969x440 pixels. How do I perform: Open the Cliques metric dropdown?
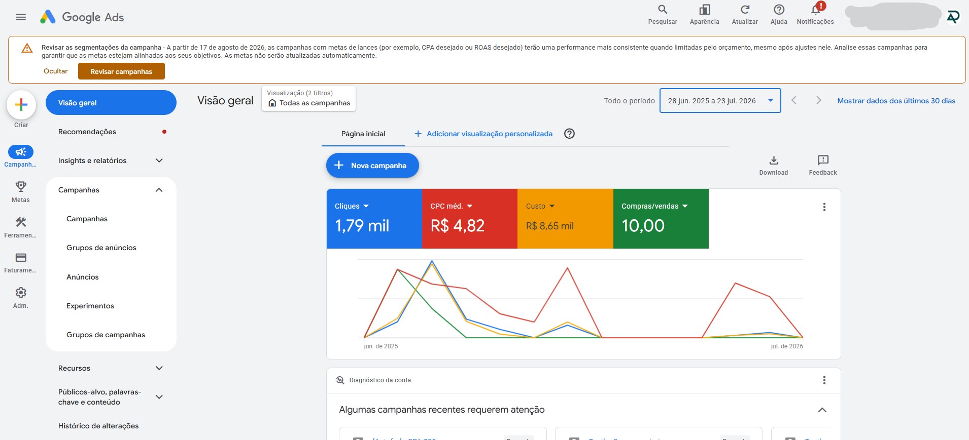click(x=366, y=206)
